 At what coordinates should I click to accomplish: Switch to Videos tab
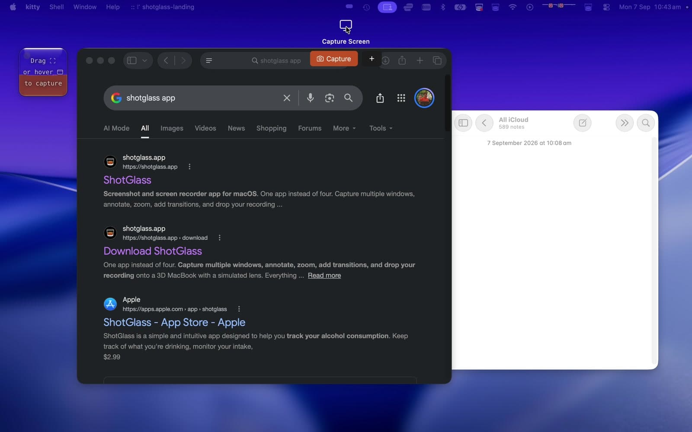tap(205, 128)
